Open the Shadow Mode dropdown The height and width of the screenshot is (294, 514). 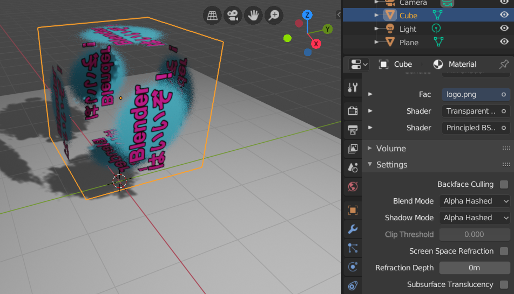(x=475, y=218)
